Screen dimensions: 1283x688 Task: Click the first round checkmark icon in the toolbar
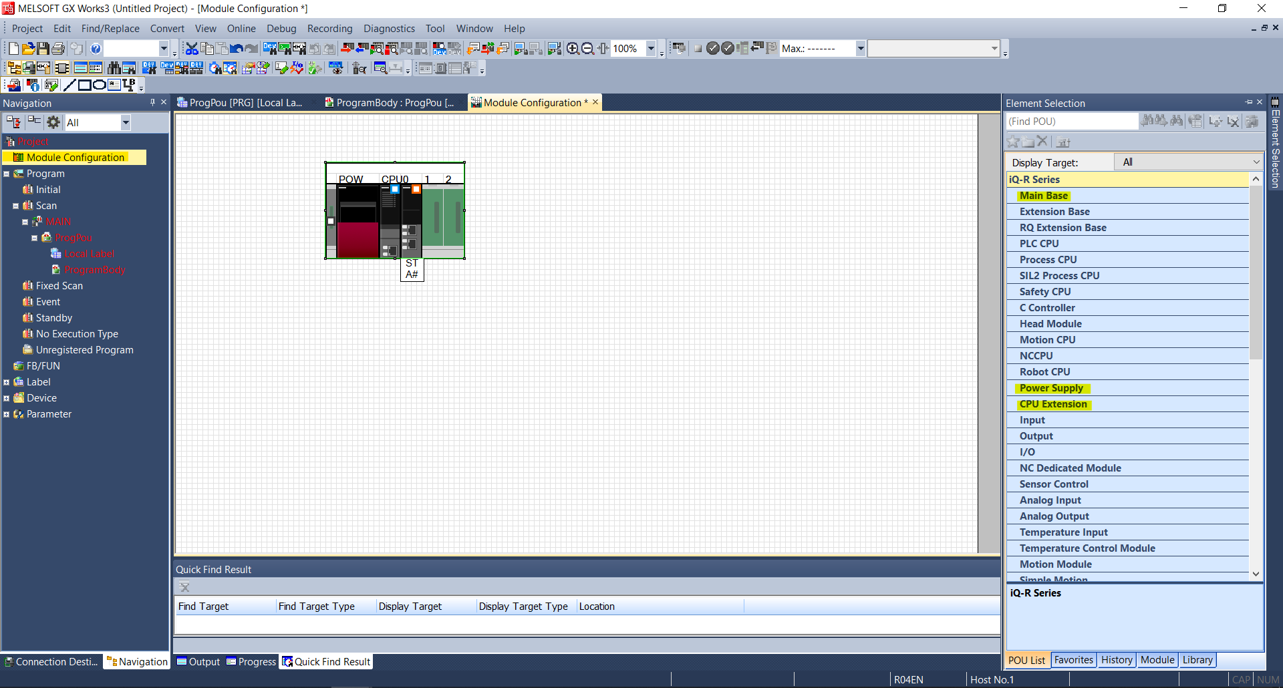point(712,48)
